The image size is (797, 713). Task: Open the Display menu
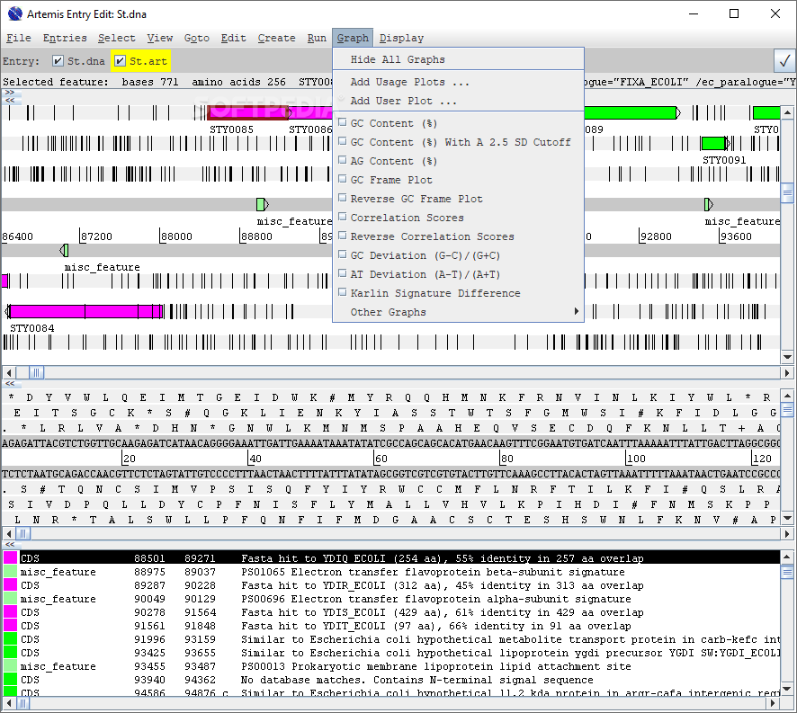pyautogui.click(x=401, y=38)
